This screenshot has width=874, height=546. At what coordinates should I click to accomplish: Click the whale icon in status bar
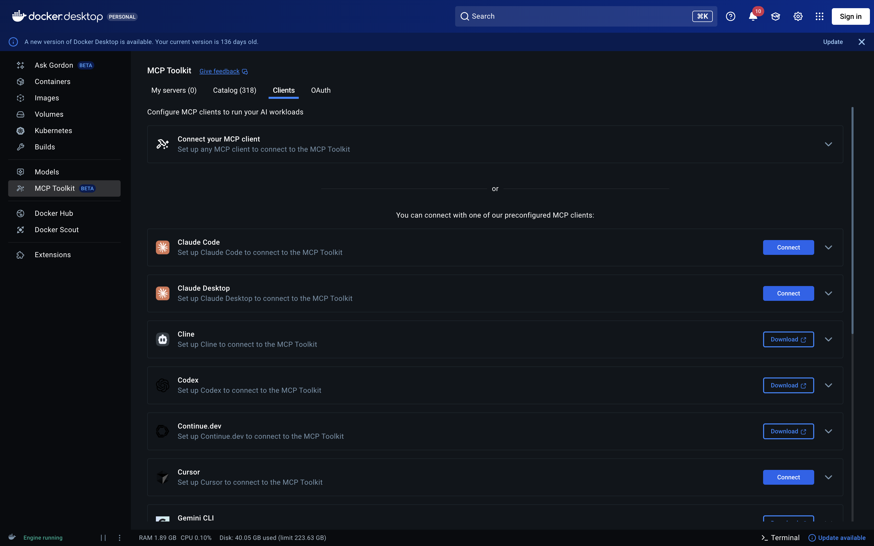point(12,537)
